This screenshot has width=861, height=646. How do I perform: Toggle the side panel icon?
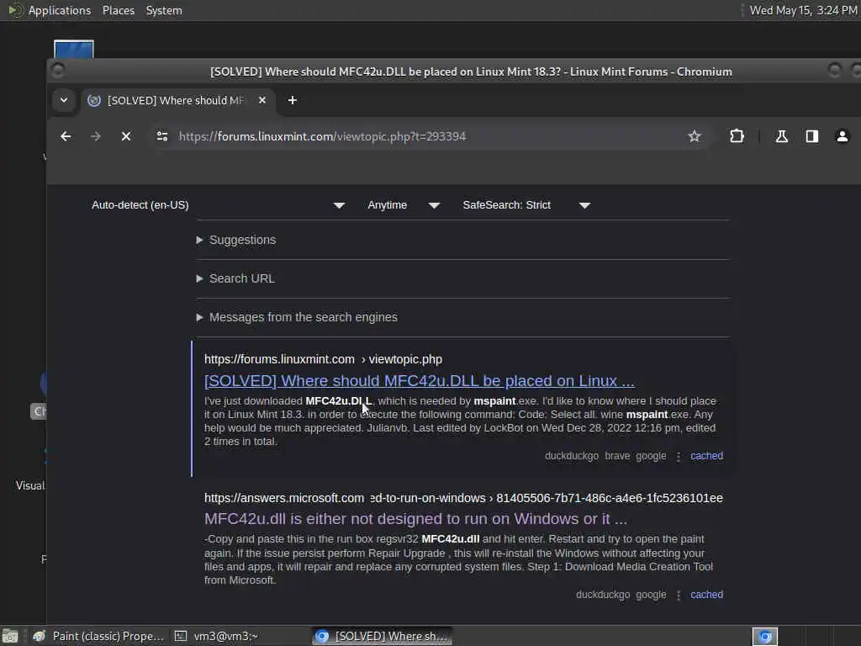tap(811, 136)
